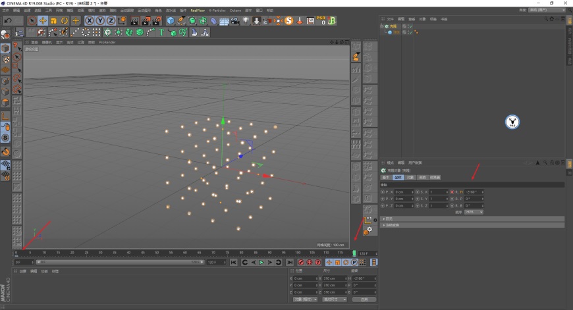This screenshot has height=310, width=573.
Task: Add a Cube primitive object
Action: 171,21
